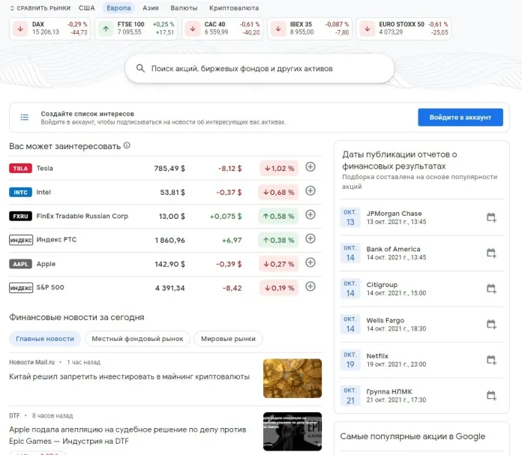Click Tesla's 1,02 % change badge
The width and height of the screenshot is (522, 455).
pos(279,169)
